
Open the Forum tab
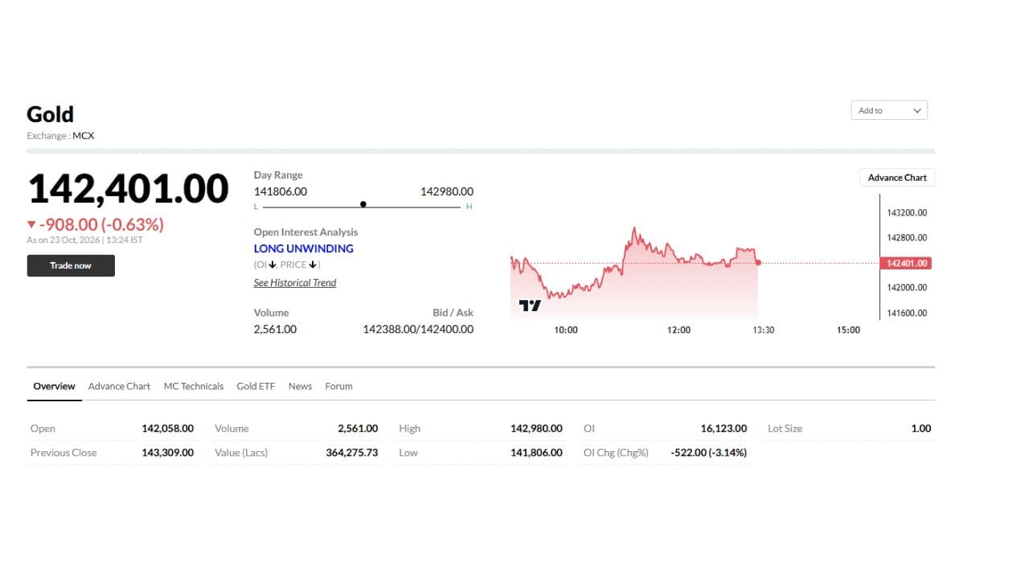(338, 386)
